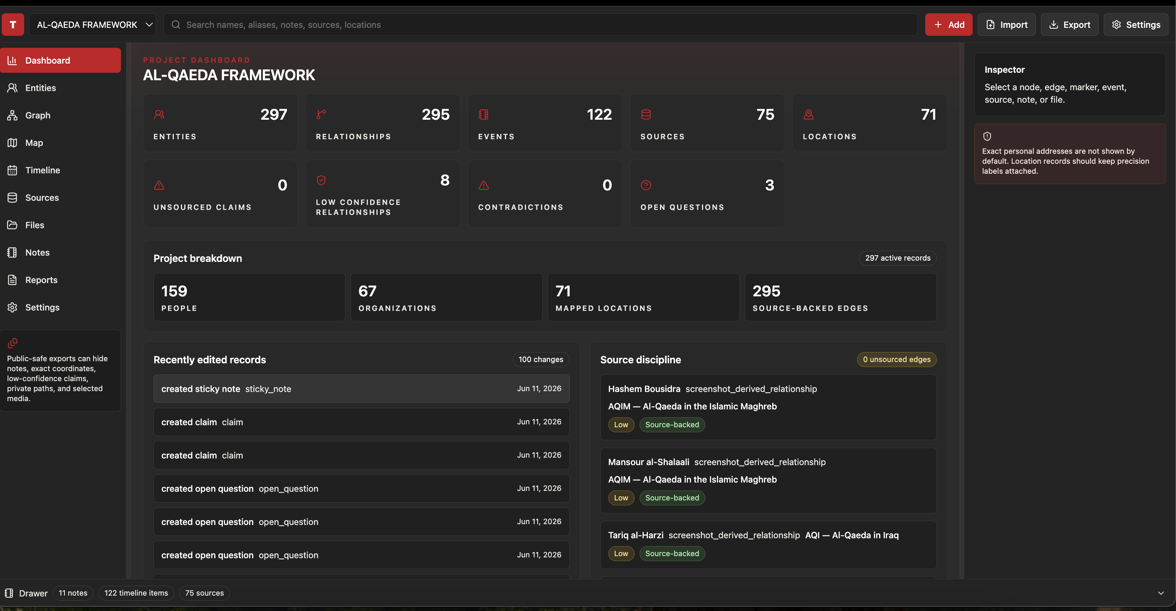Open Reports in the sidebar
The height and width of the screenshot is (611, 1176).
pos(61,279)
